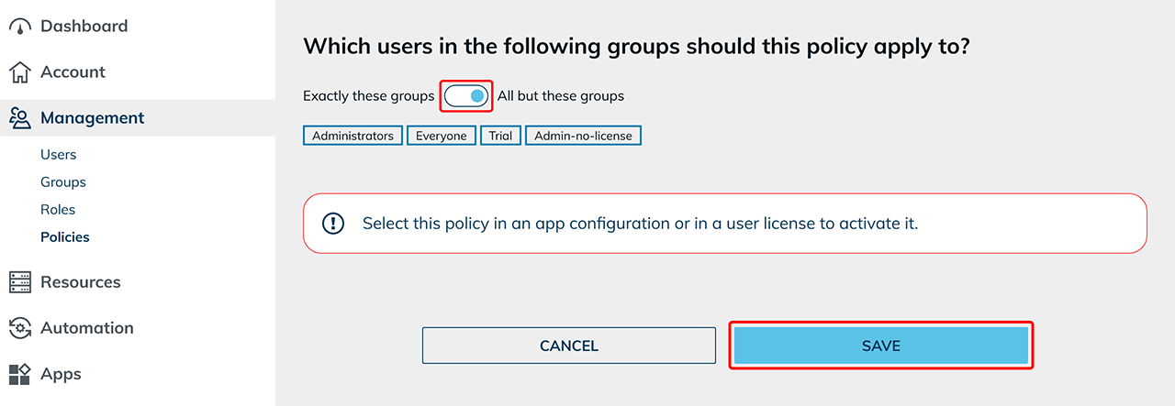Click the Account house icon

pyautogui.click(x=19, y=72)
